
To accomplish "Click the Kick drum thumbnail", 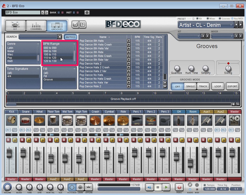I will (11, 120).
